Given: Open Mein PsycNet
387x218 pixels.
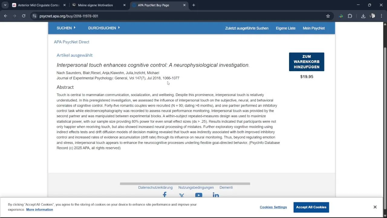Looking at the screenshot, I should tap(314, 28).
